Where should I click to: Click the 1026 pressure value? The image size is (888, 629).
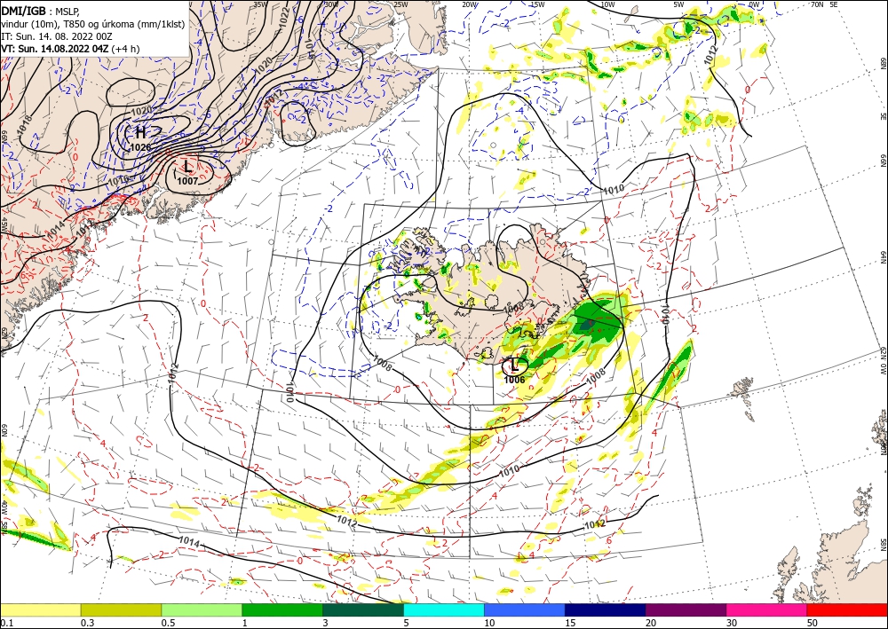[140, 147]
